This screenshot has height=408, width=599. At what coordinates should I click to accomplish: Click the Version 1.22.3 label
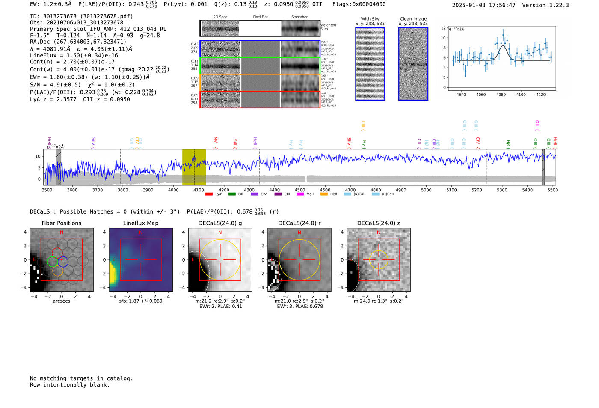546,5
